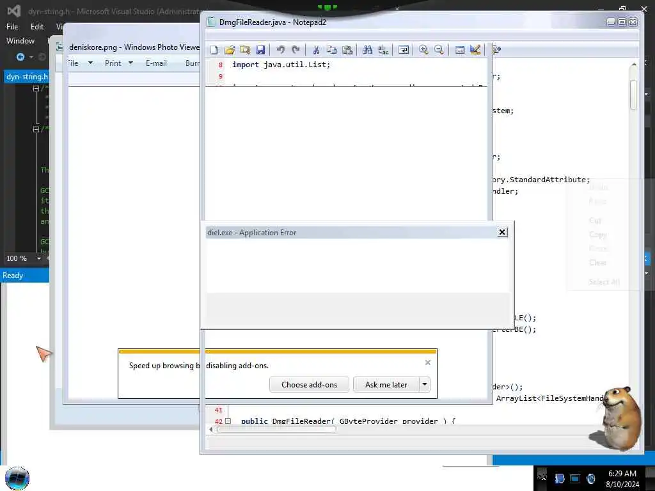Switch to the dyn-string.h tab
The height and width of the screenshot is (491, 655).
click(x=27, y=77)
